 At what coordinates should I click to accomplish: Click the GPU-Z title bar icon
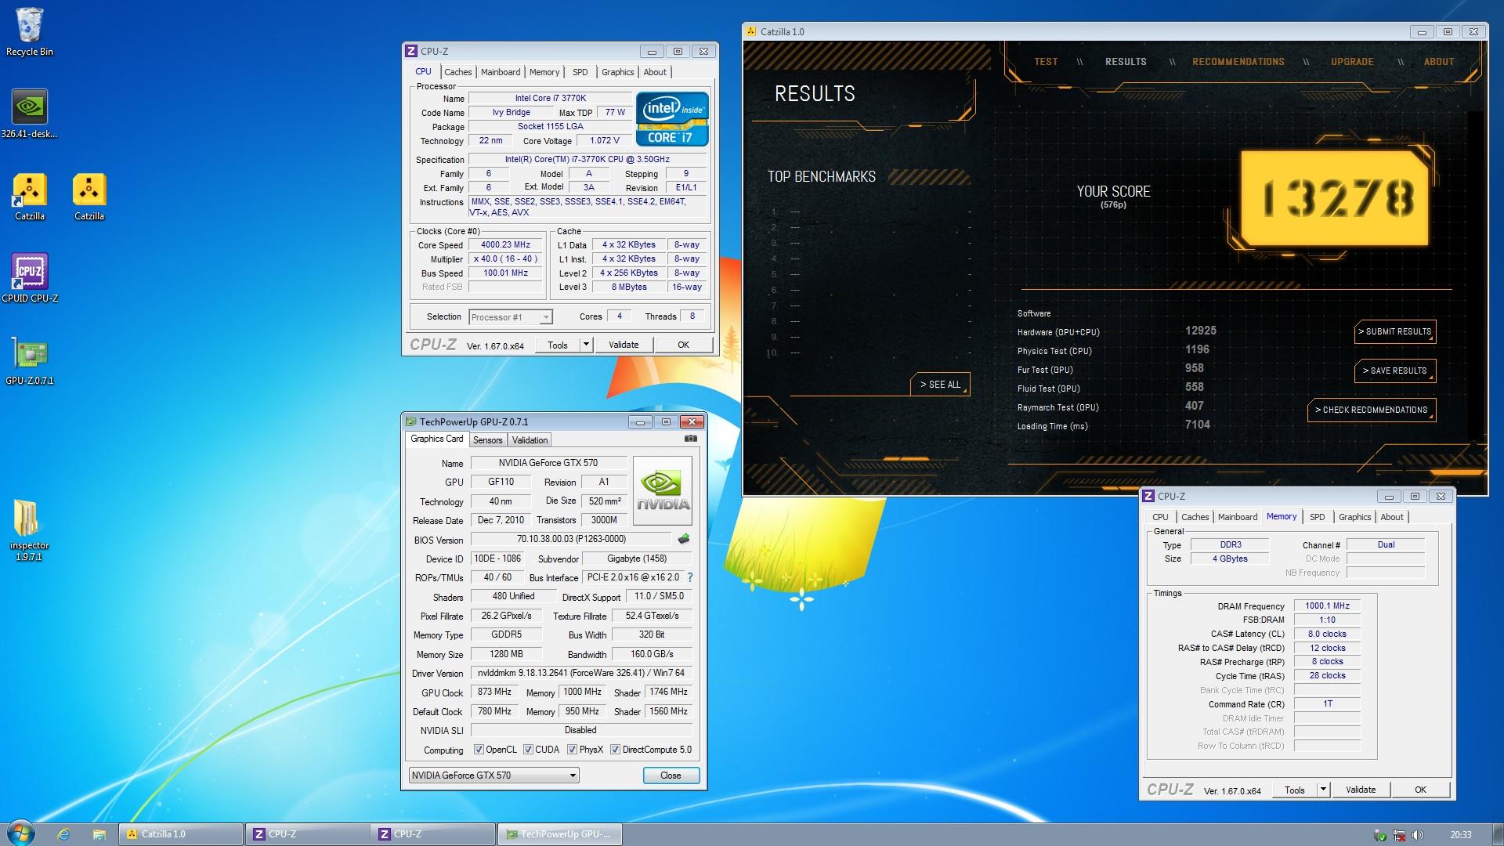(410, 422)
